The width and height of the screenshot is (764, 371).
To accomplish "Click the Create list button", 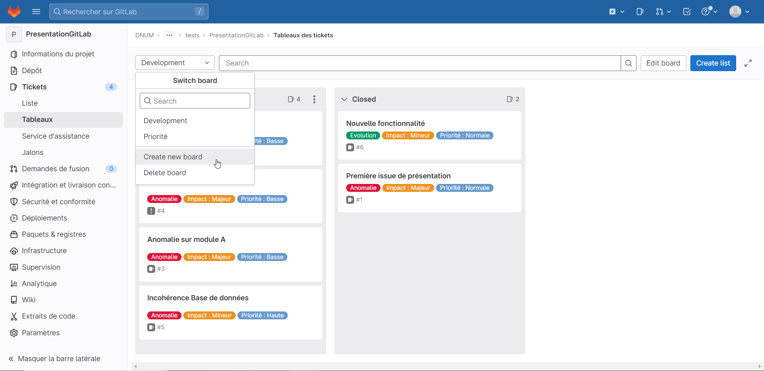I will 713,63.
